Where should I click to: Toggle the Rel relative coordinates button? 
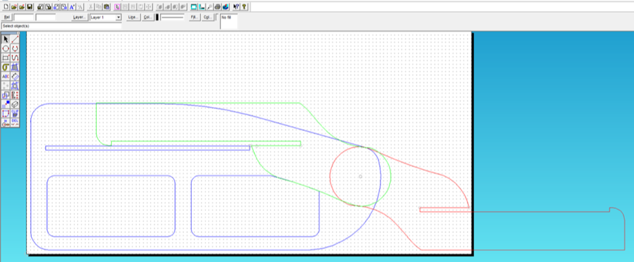coord(7,17)
